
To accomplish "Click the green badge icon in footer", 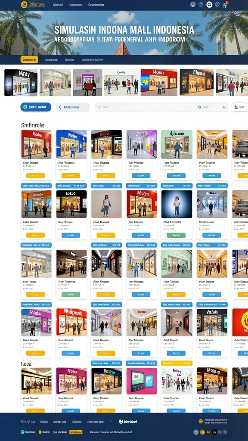I will (x=22, y=432).
